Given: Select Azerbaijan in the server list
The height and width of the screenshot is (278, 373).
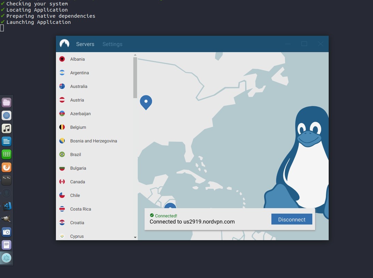Looking at the screenshot, I should tap(94, 113).
